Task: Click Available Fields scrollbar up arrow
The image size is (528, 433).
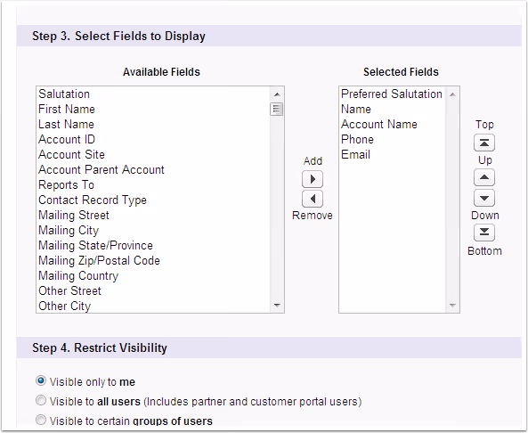Action: (277, 94)
